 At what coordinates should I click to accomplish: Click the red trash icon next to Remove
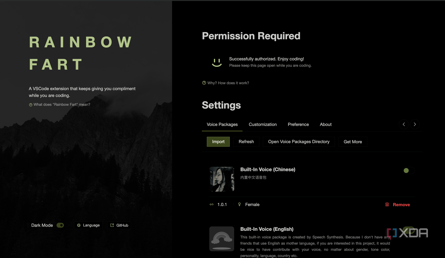tap(387, 204)
